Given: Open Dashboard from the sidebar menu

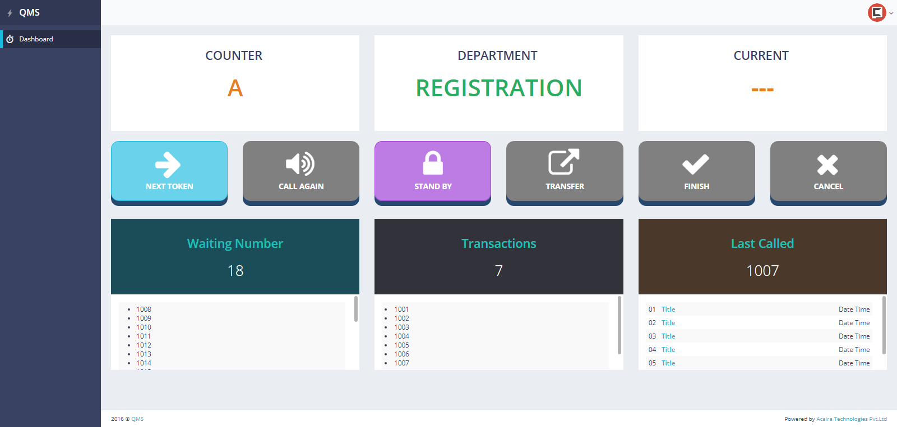Looking at the screenshot, I should [x=36, y=39].
